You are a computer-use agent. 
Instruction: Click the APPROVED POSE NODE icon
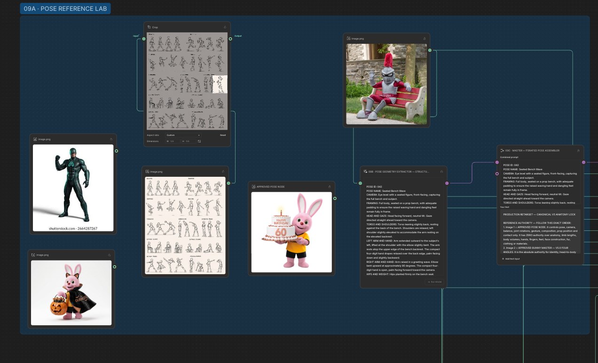254,187
